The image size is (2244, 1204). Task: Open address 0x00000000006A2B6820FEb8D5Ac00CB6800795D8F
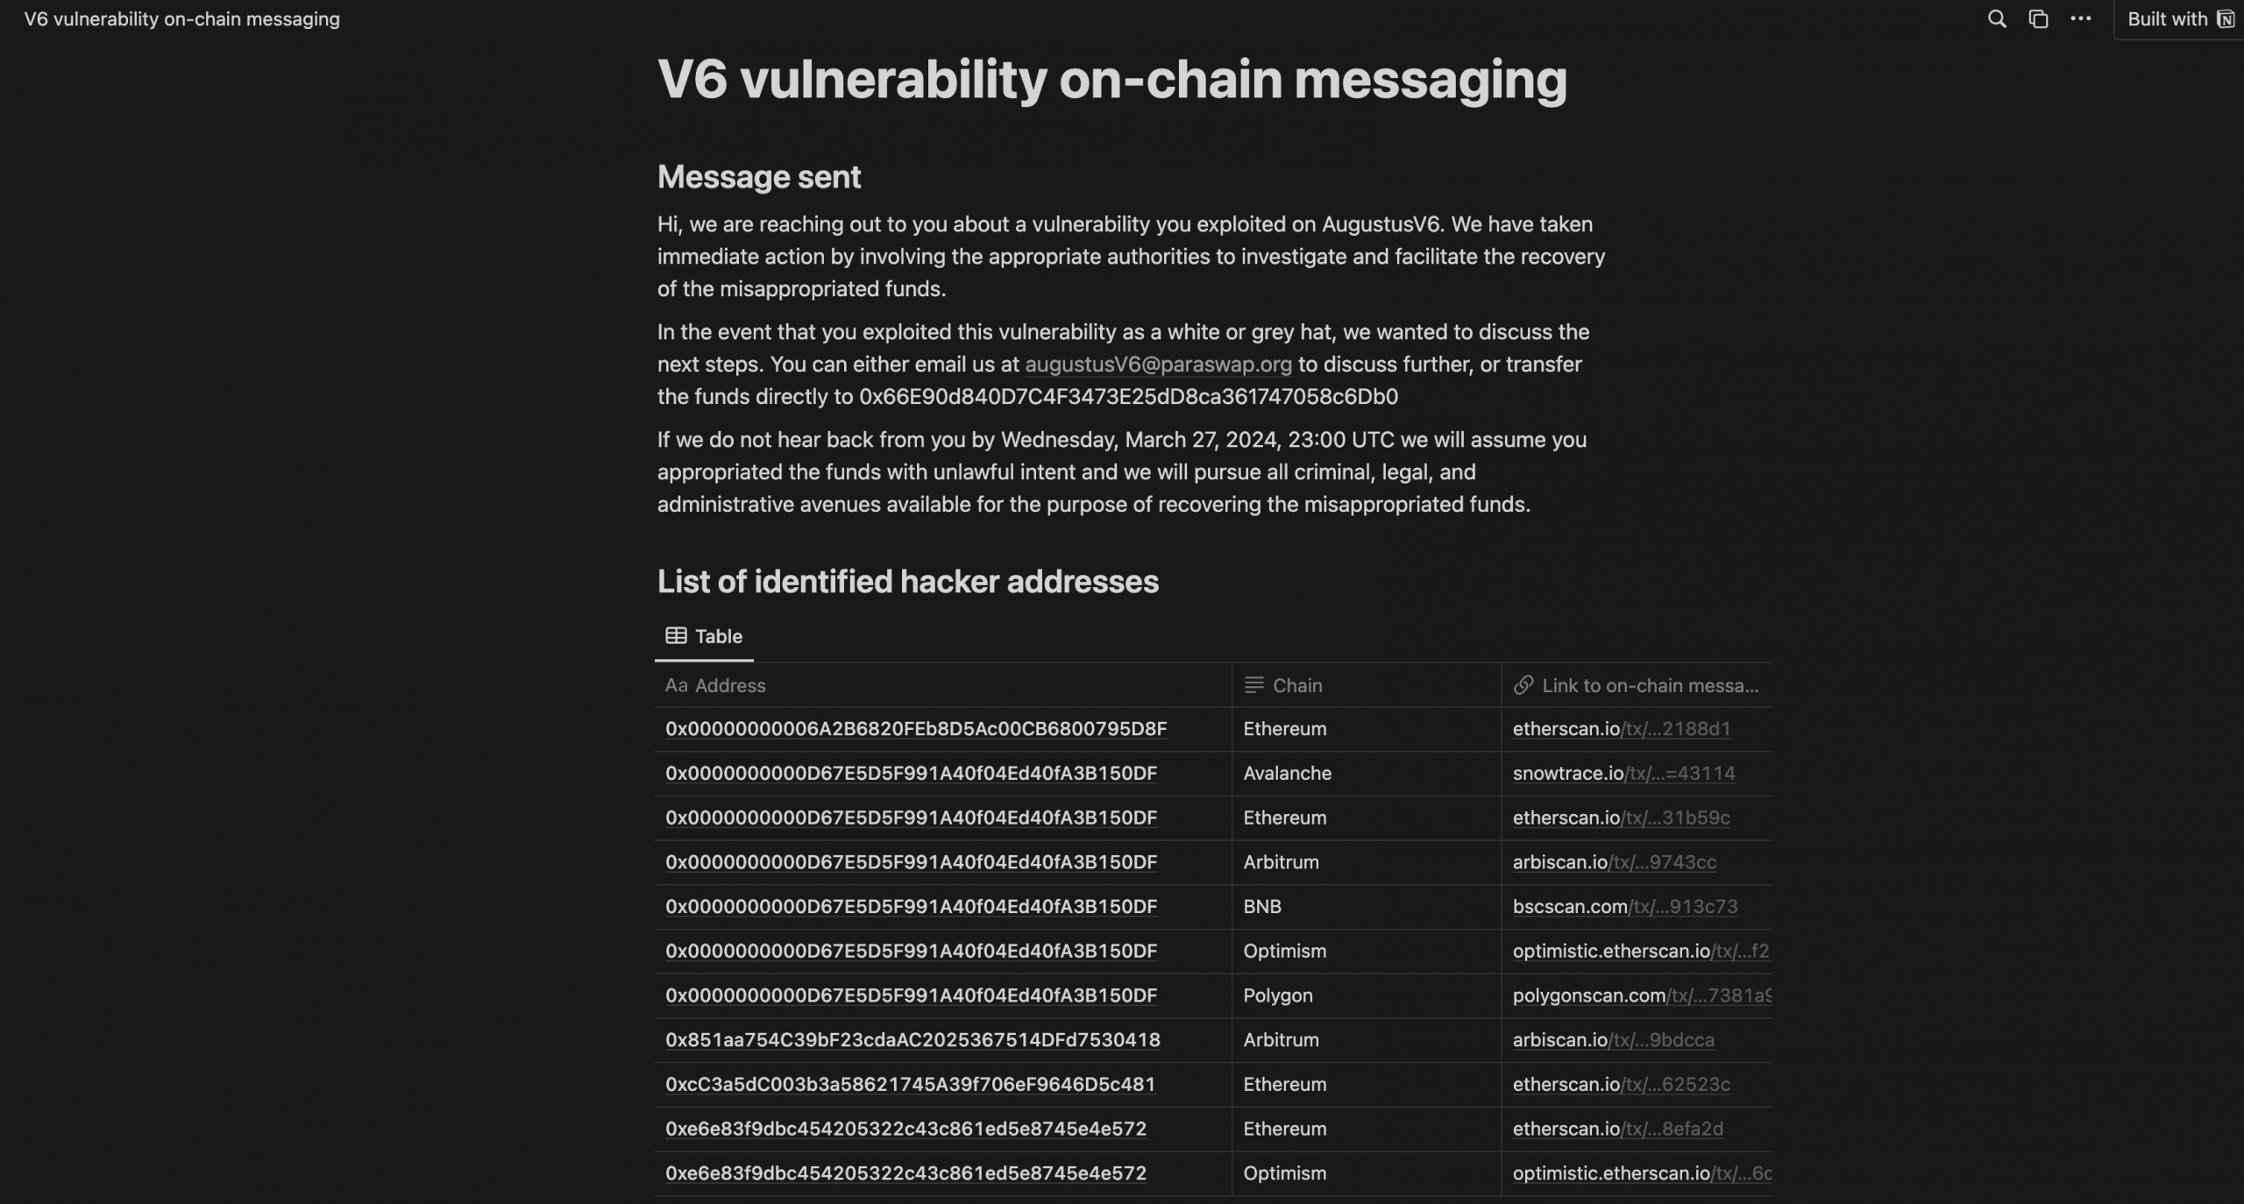[x=916, y=729]
